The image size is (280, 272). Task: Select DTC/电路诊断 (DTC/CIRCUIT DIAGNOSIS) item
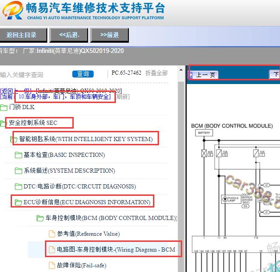pyautogui.click(x=80, y=186)
